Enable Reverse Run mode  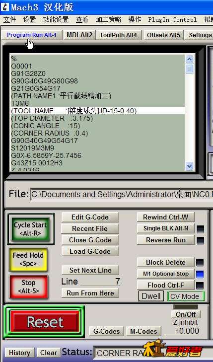[x=166, y=240]
